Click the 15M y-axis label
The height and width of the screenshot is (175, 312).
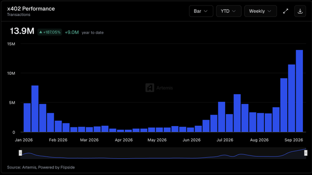tap(11, 44)
